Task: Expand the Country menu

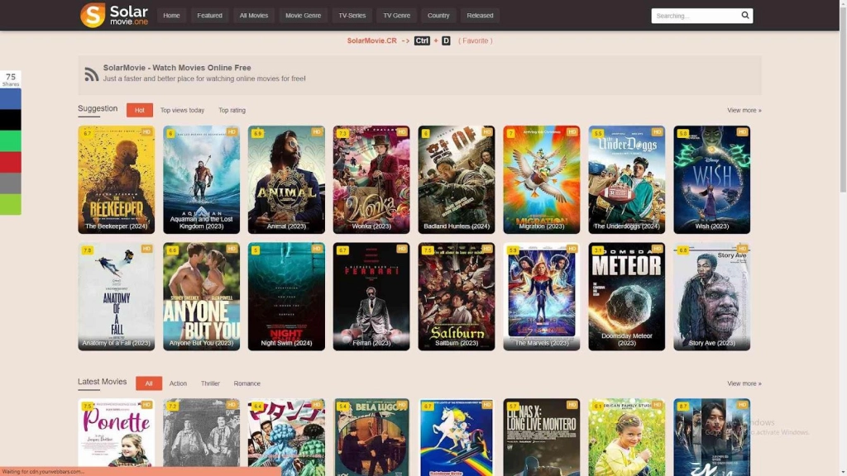Action: [x=438, y=16]
